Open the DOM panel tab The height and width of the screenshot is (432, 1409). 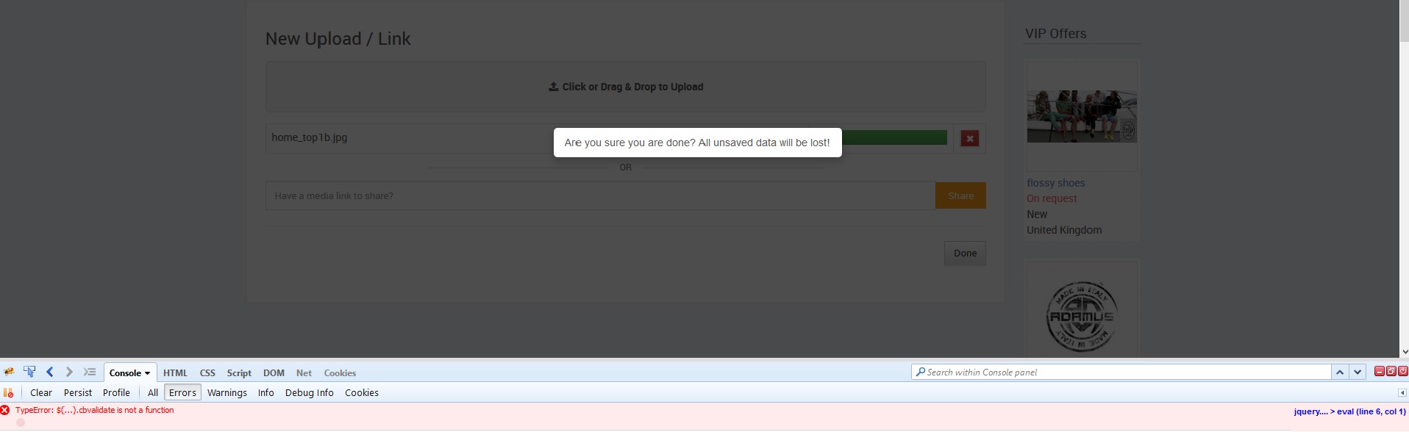[x=274, y=373]
